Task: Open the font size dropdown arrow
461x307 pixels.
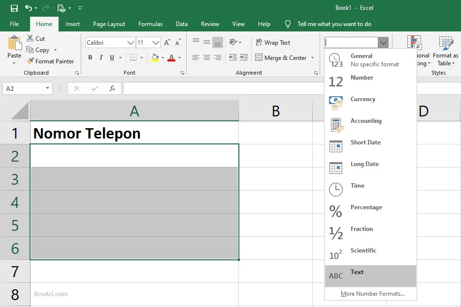Action: pyautogui.click(x=156, y=43)
